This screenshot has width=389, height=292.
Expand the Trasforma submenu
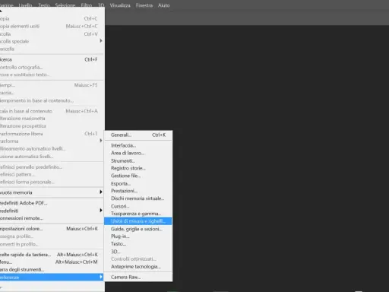52,141
